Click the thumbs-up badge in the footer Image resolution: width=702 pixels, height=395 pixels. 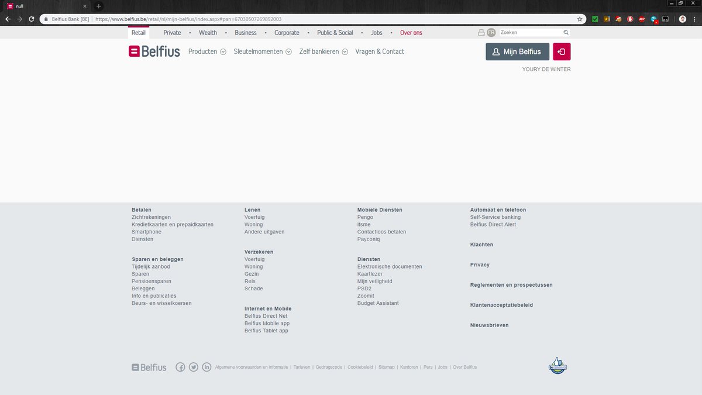pyautogui.click(x=558, y=366)
